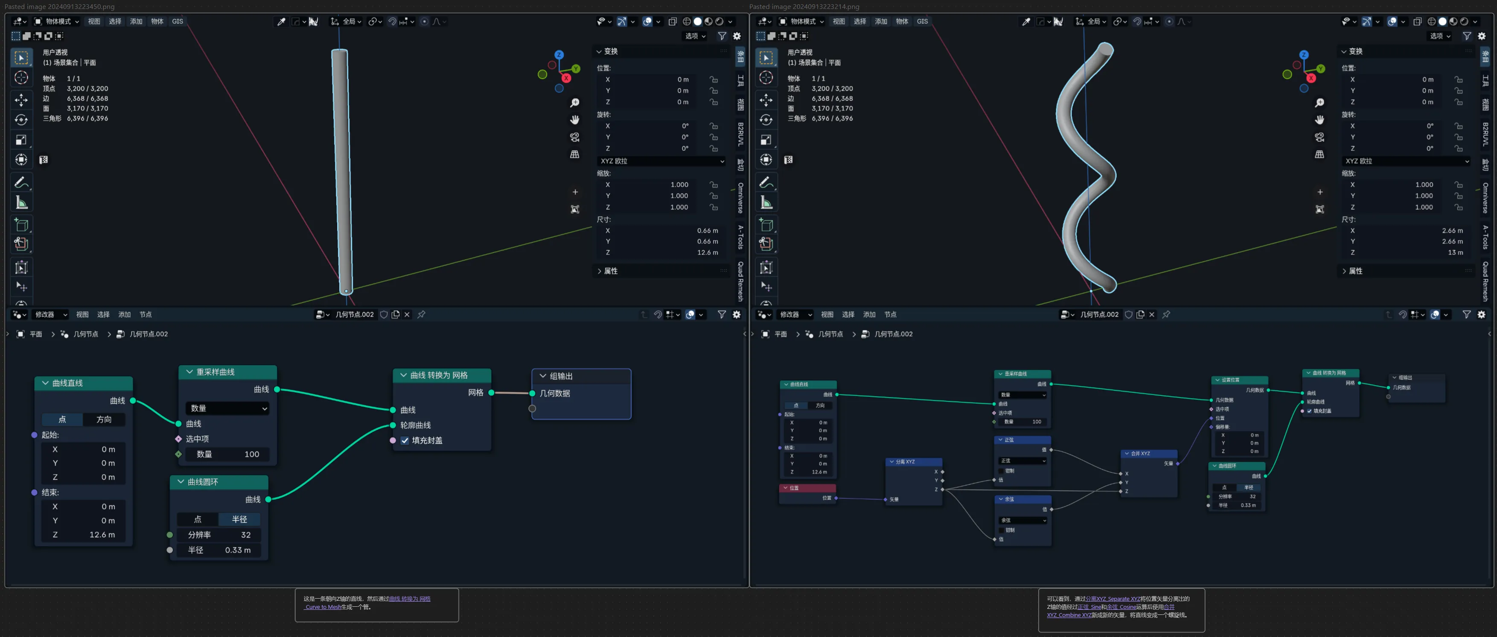Image resolution: width=1497 pixels, height=637 pixels.
Task: Click the pin icon in right node editor header
Action: point(1166,314)
